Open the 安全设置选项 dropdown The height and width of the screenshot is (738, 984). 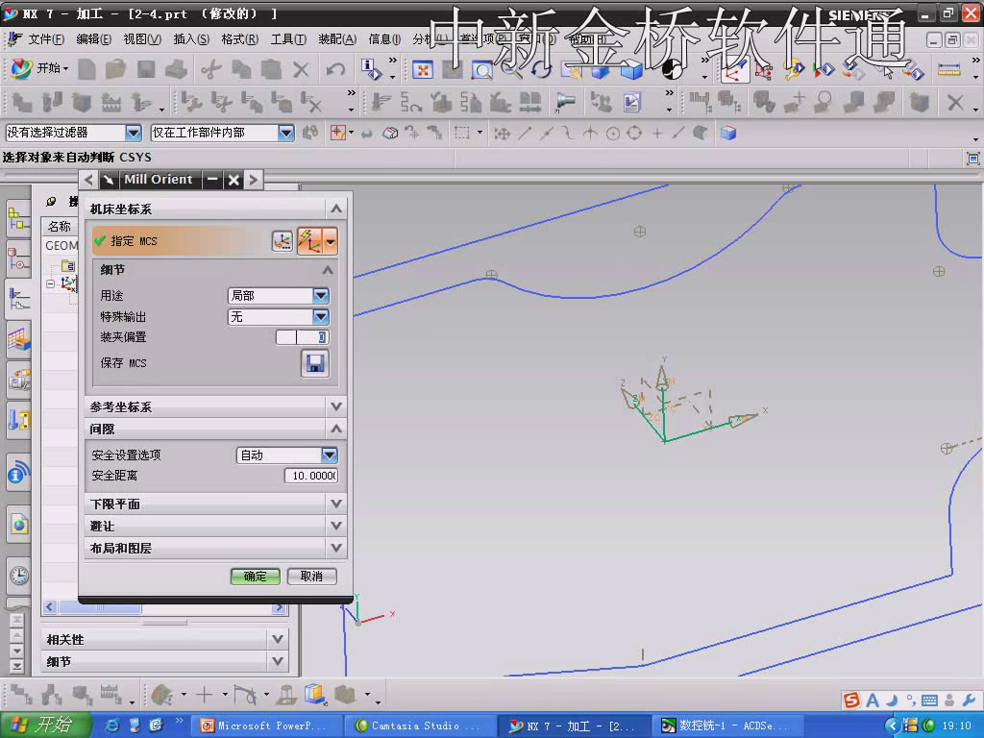(330, 455)
